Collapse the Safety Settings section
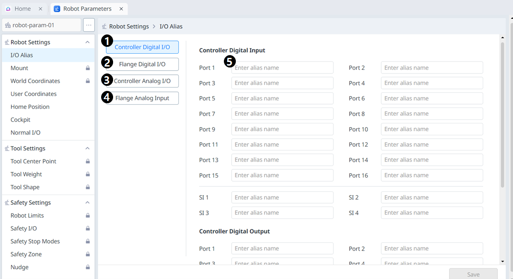This screenshot has height=279, width=513. coord(87,203)
